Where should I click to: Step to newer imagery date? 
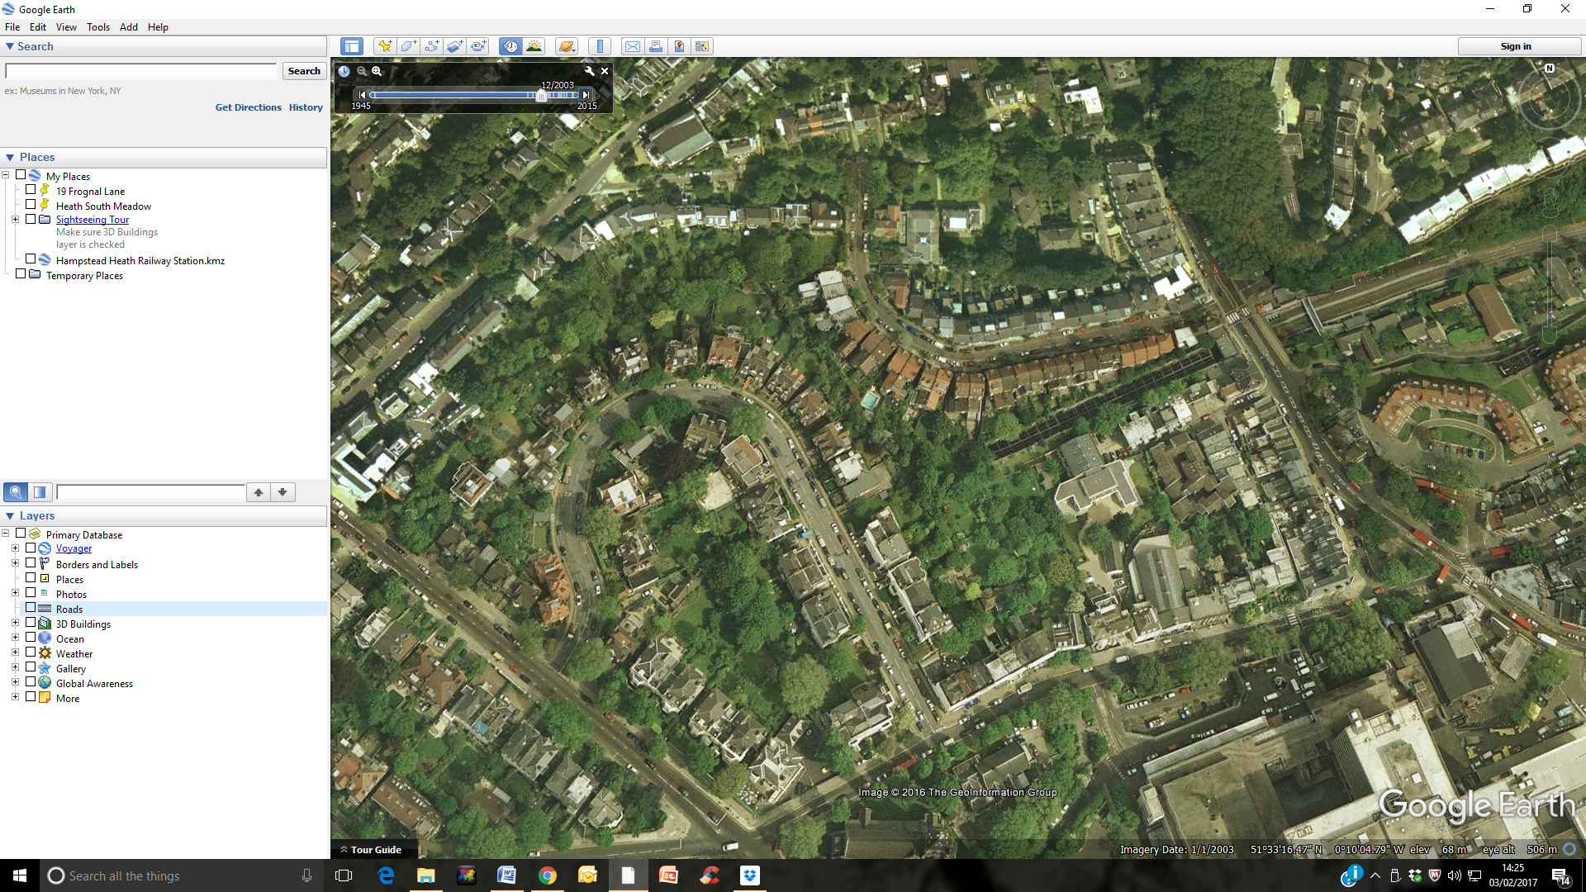586,95
